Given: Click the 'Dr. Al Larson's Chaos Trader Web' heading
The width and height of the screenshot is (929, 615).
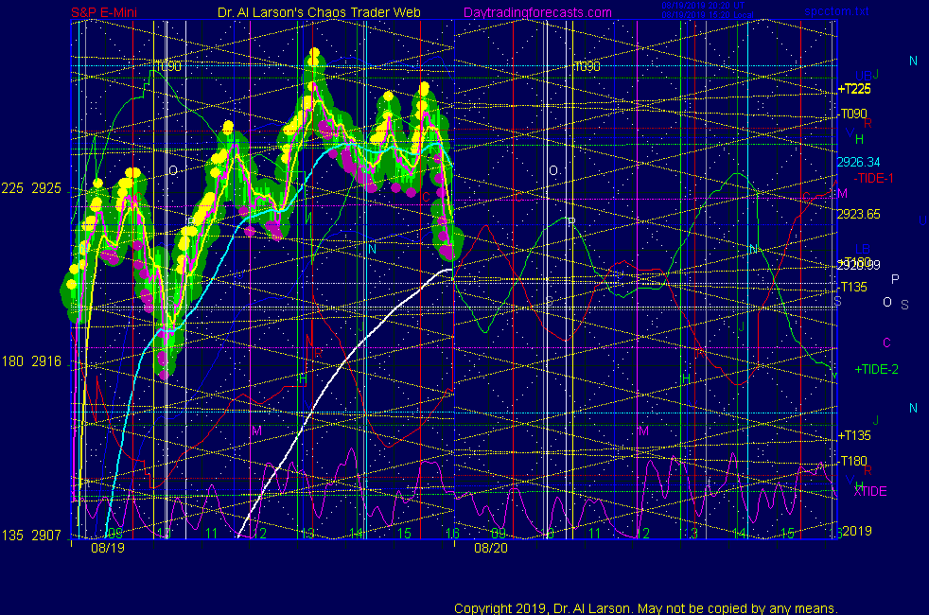Looking at the screenshot, I should pos(319,12).
